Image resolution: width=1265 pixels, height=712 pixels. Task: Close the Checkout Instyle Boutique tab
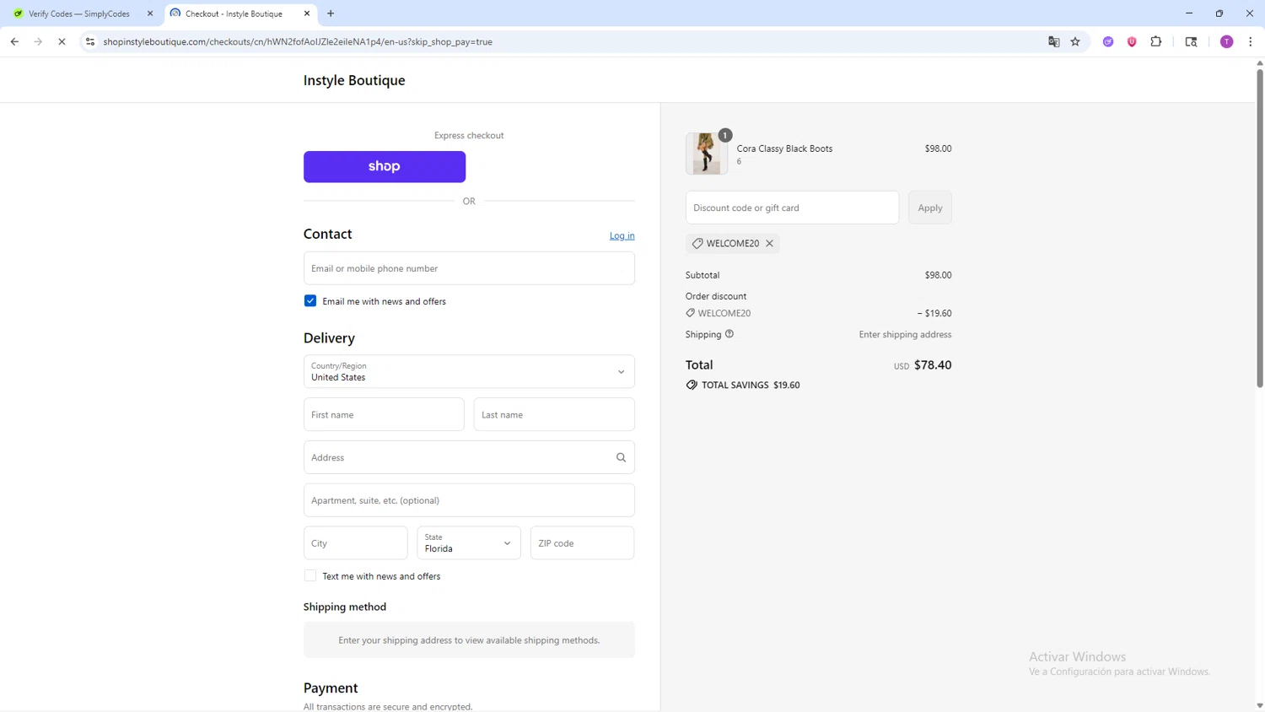tap(307, 13)
